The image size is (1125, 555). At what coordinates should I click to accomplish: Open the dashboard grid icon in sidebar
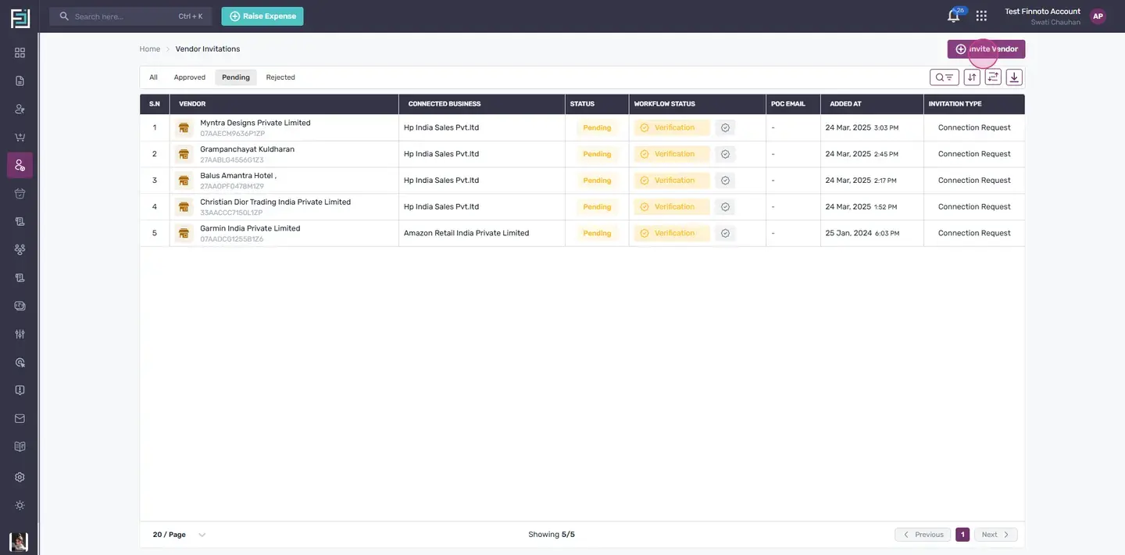(20, 52)
